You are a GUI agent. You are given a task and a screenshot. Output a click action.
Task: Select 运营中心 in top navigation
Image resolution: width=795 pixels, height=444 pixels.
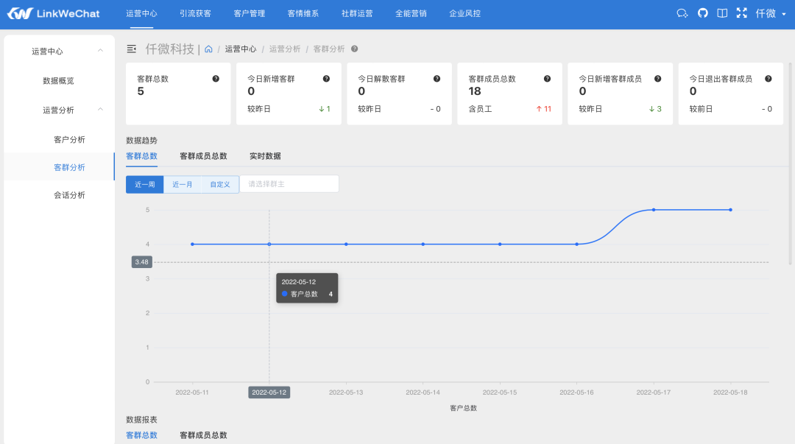[141, 14]
